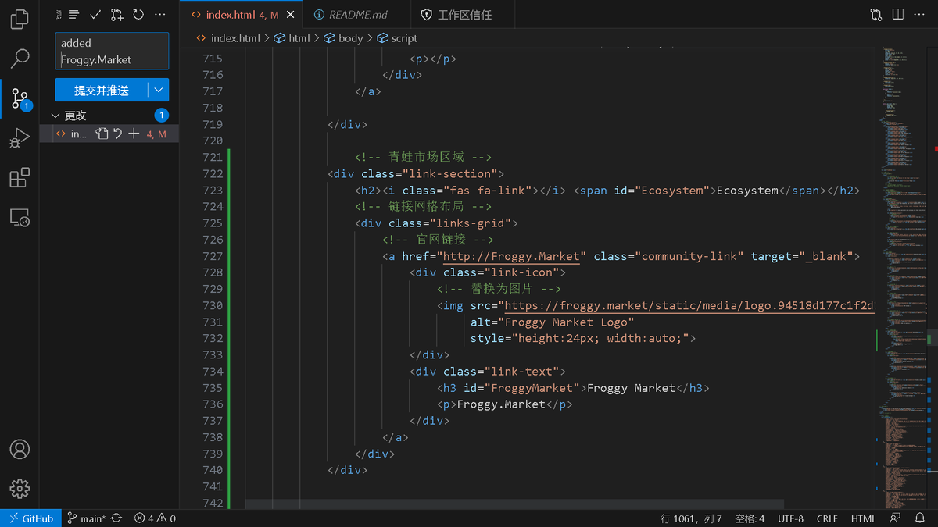Screen dimensions: 938x527
Task: Click cursor position 行 1061, 列 7
Action: coord(691,518)
